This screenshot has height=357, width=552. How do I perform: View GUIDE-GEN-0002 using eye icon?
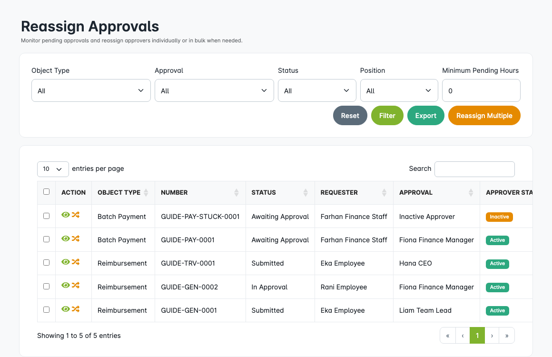pos(66,286)
